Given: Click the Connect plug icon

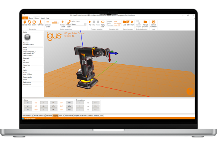Looking at the screenshot, I should 25,22.
